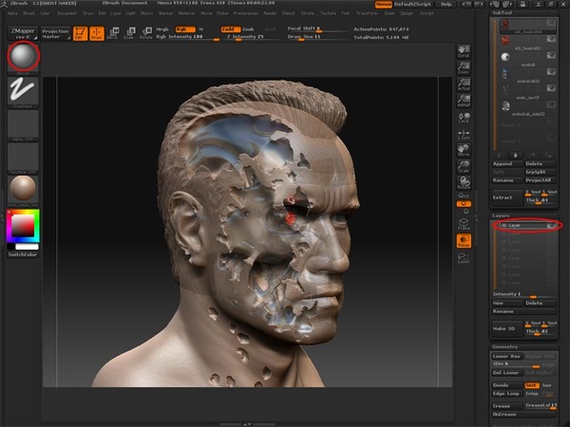Collapse the Layers panel header

pos(501,215)
